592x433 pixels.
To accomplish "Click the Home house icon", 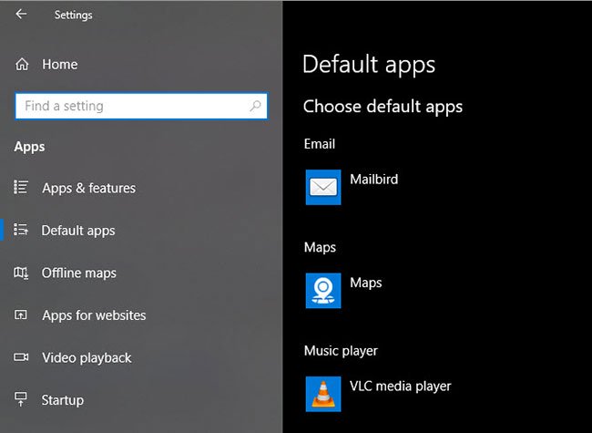I will tap(22, 65).
